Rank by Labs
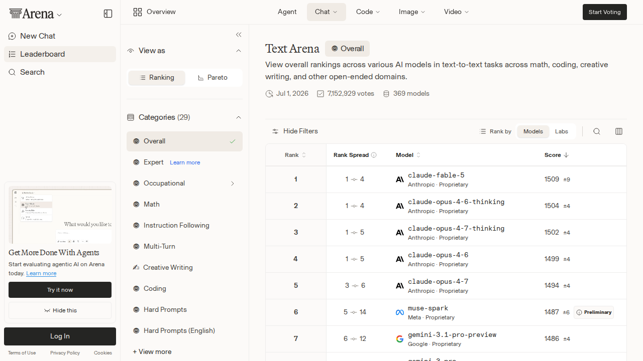 click(x=562, y=131)
